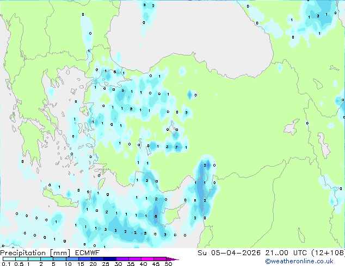345x266 pixels.
Task: Click the legend tick label "35"
Action: [131, 264]
